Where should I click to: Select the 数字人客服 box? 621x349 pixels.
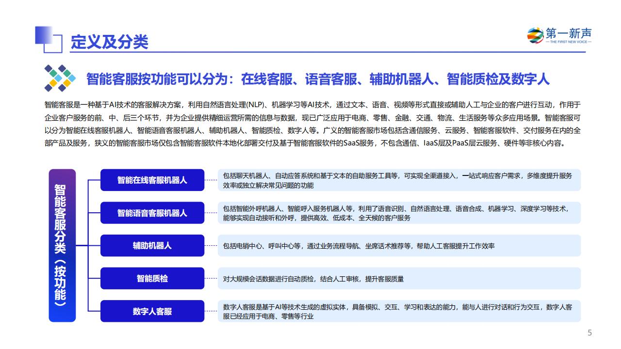tap(152, 311)
